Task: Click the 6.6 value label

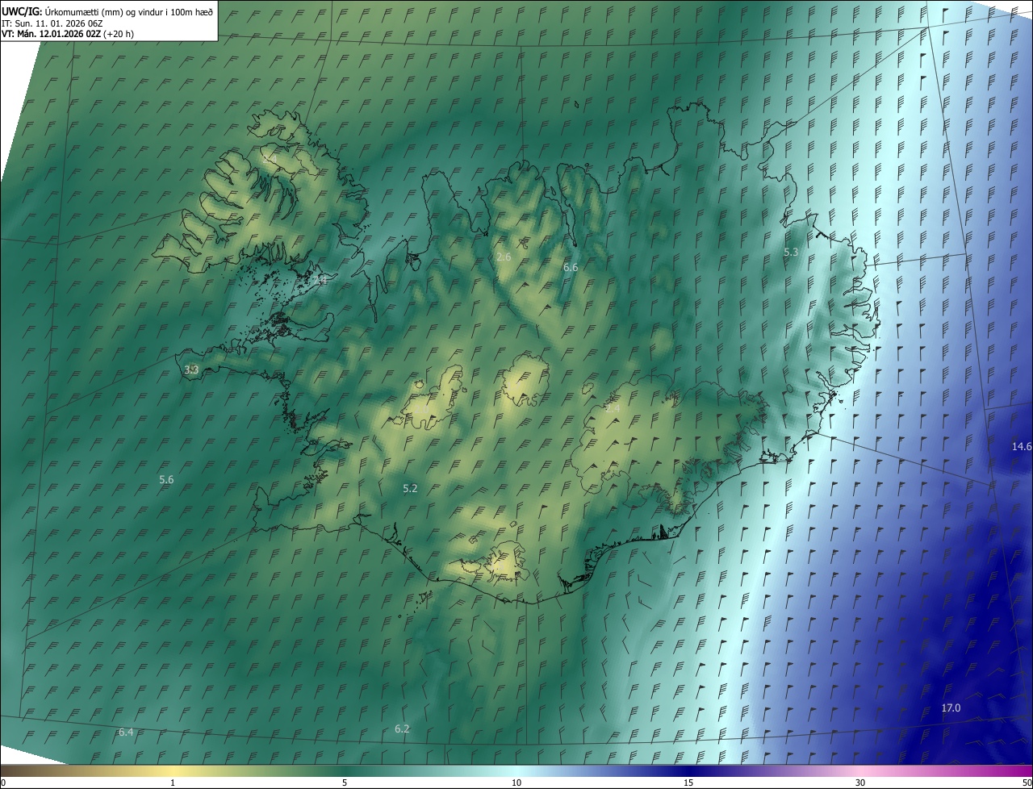Action: click(x=571, y=267)
